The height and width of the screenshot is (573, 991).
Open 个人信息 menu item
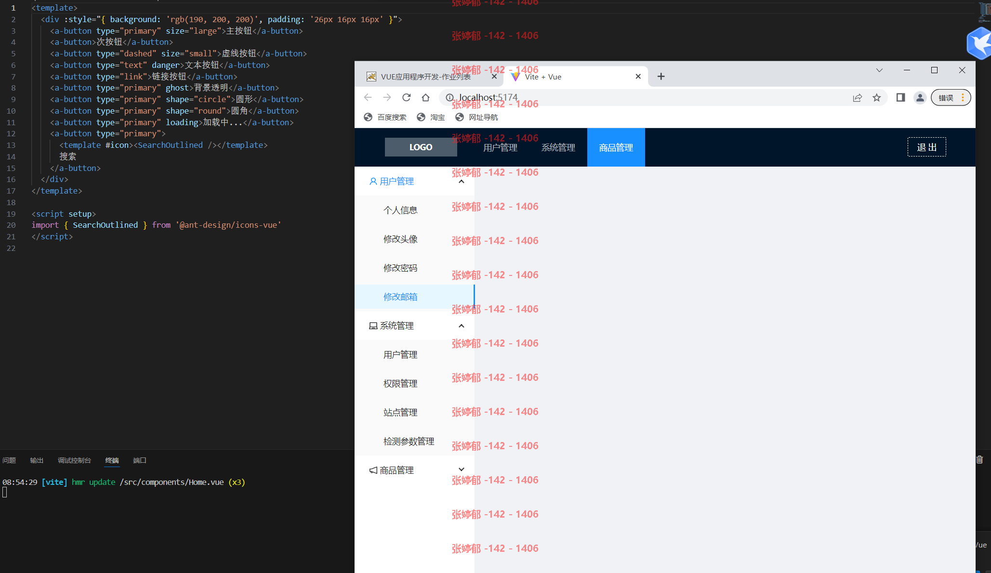[x=414, y=210]
